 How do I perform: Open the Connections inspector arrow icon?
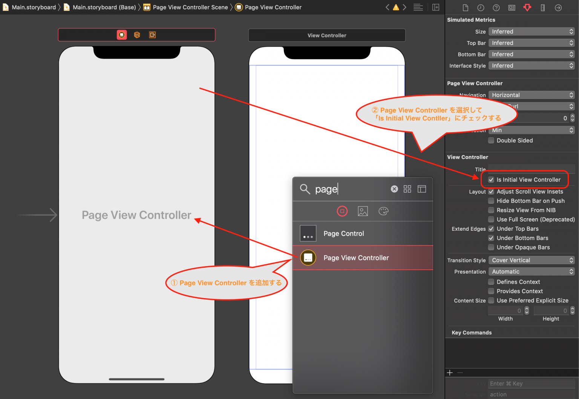point(558,7)
